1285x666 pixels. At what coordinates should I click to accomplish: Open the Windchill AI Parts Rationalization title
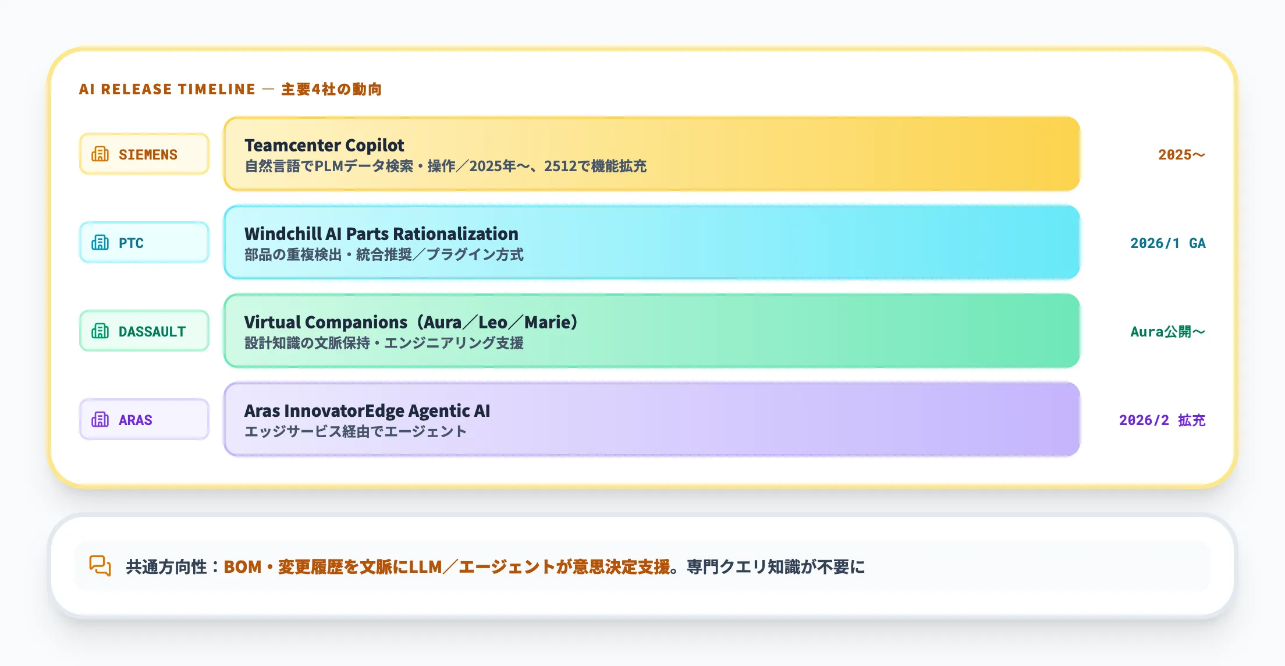[381, 233]
